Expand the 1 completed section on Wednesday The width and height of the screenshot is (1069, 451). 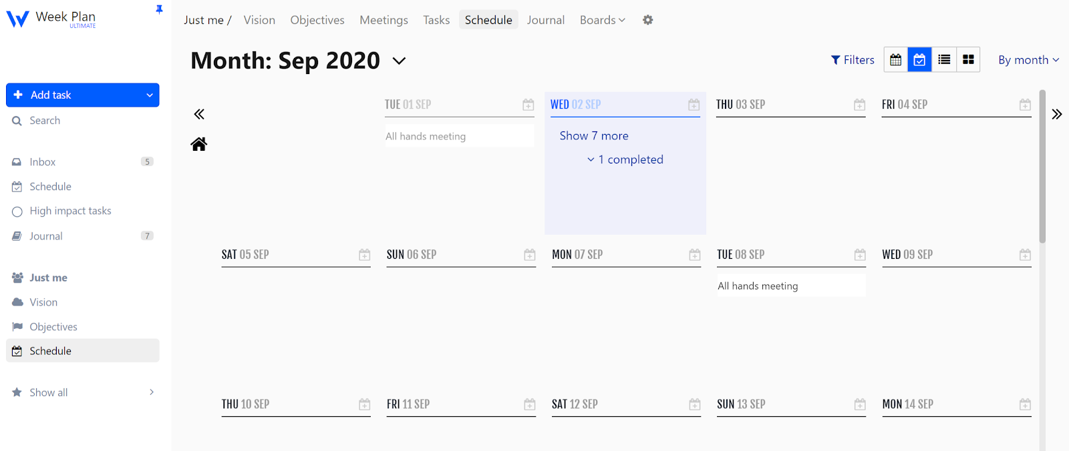[x=625, y=159]
